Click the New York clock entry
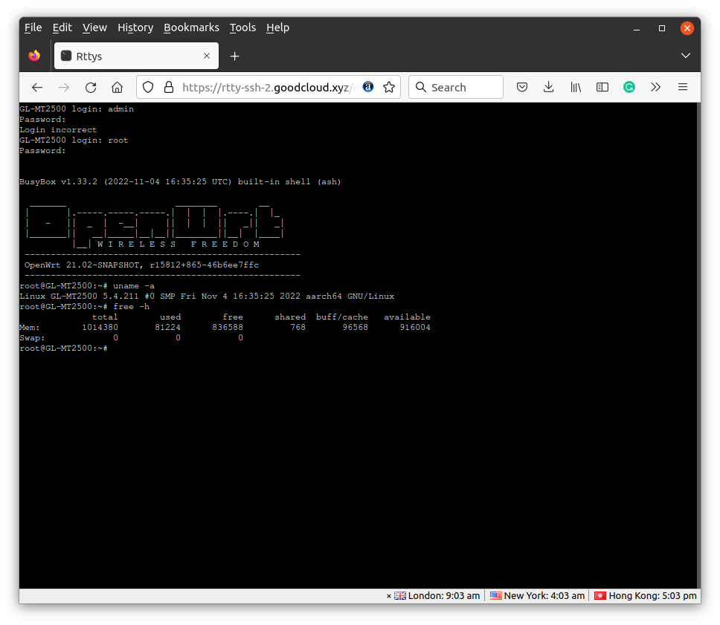Viewport: 720px width, 625px height. tap(537, 595)
